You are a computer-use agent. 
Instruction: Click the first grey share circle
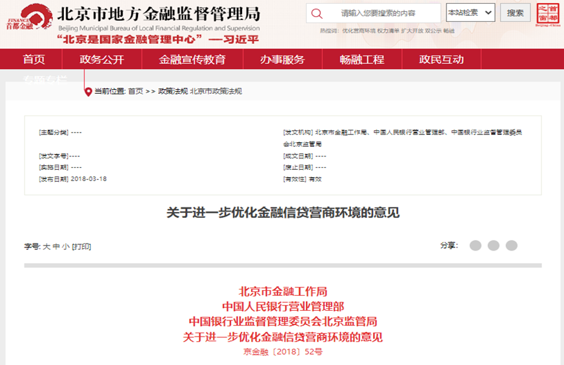[476, 245]
